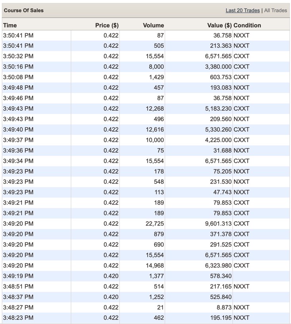291x324 pixels.
Task: Click the Last 20 Trades link
Action: pos(243,10)
